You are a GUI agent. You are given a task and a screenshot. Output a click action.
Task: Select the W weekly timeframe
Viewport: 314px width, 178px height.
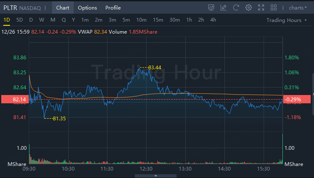pos(42,20)
